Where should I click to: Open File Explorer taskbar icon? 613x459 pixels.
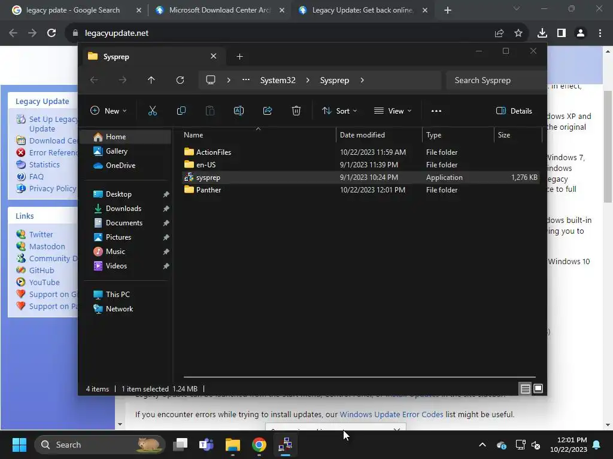(233, 445)
